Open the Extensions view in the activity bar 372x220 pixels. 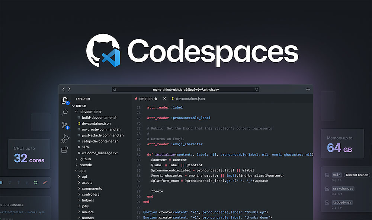[64, 150]
